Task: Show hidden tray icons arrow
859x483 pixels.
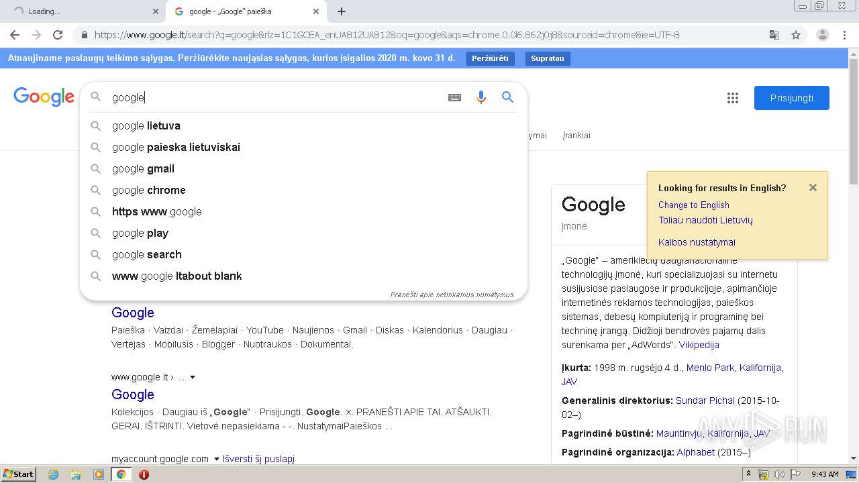Action: [x=748, y=474]
